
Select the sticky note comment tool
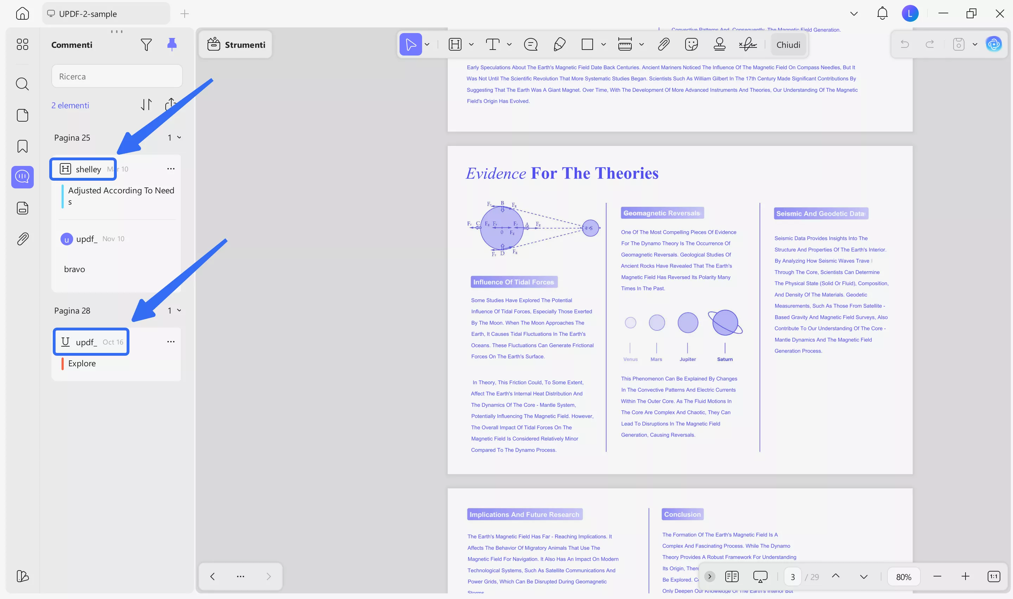point(530,44)
